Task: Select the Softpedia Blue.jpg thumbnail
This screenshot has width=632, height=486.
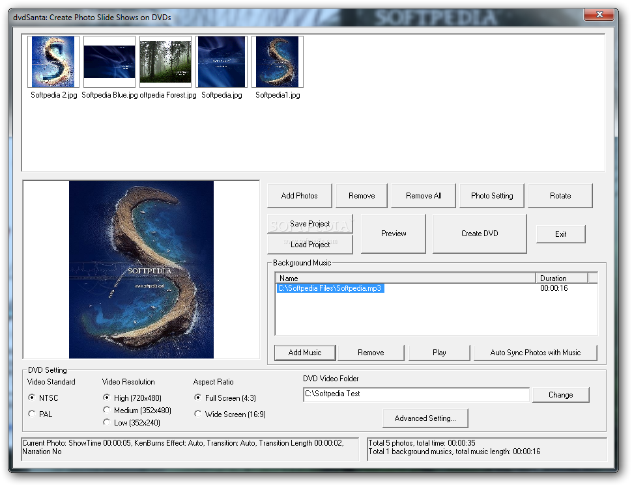Action: pyautogui.click(x=109, y=62)
